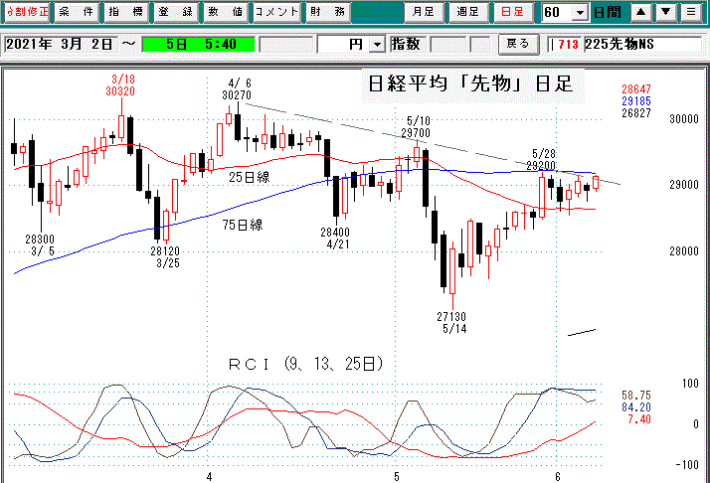Click the 5/10 29700 high label

pyautogui.click(x=416, y=127)
